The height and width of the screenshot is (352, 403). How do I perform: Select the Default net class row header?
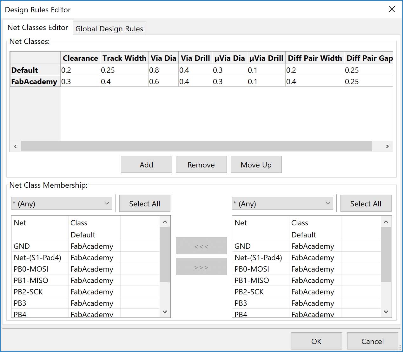coord(35,70)
